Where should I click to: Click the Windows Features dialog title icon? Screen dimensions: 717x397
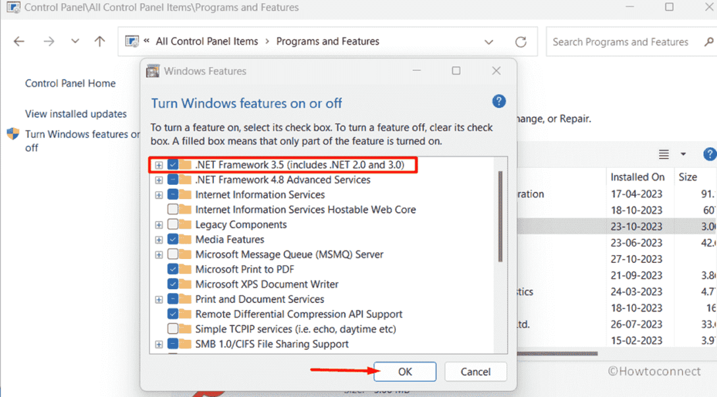[153, 71]
